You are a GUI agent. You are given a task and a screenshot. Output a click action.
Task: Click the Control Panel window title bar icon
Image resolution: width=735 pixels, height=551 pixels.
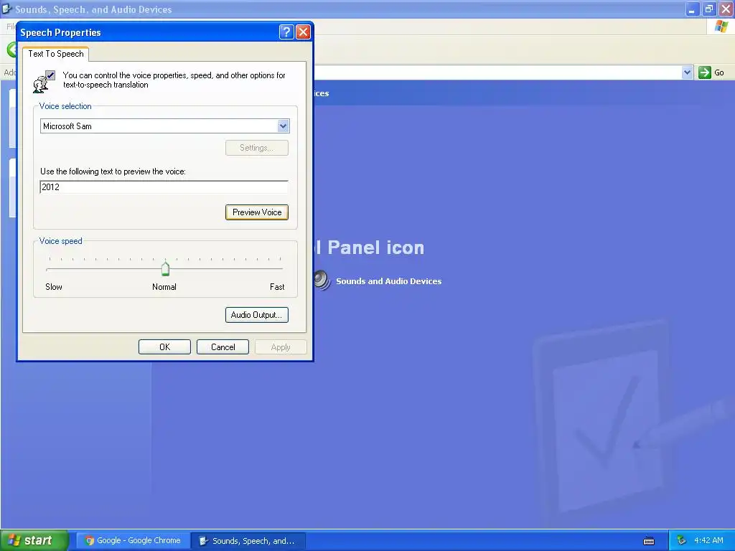(7, 9)
